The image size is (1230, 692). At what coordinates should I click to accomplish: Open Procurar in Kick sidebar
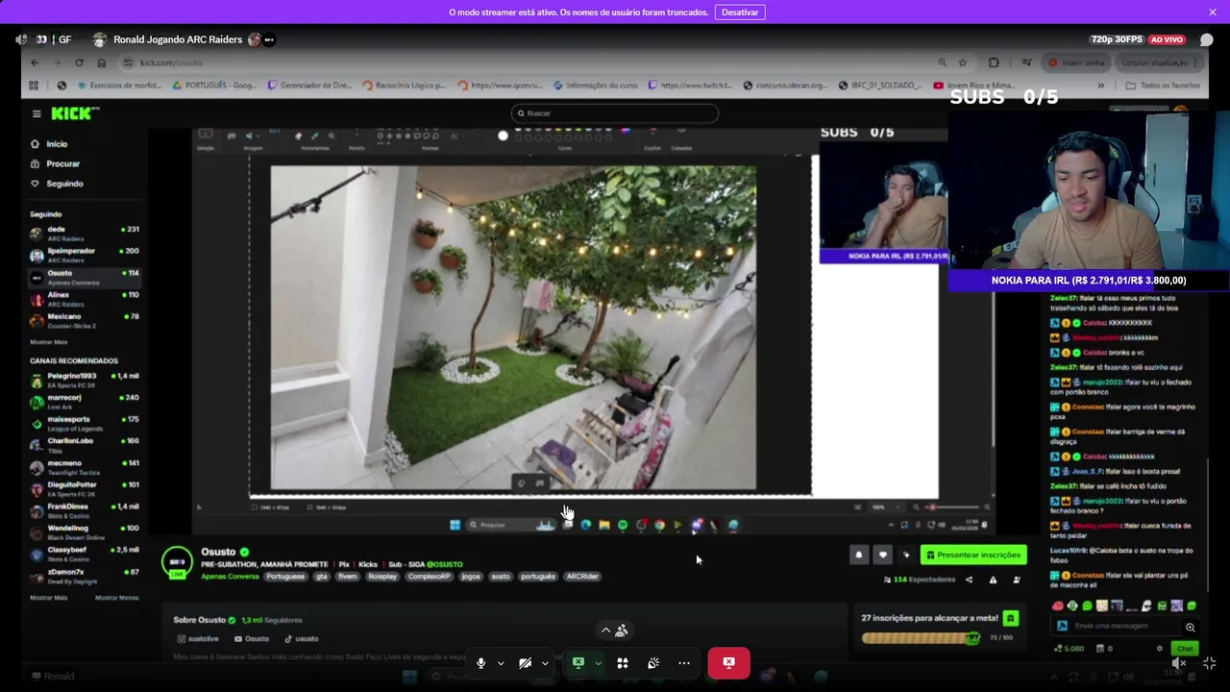click(62, 163)
